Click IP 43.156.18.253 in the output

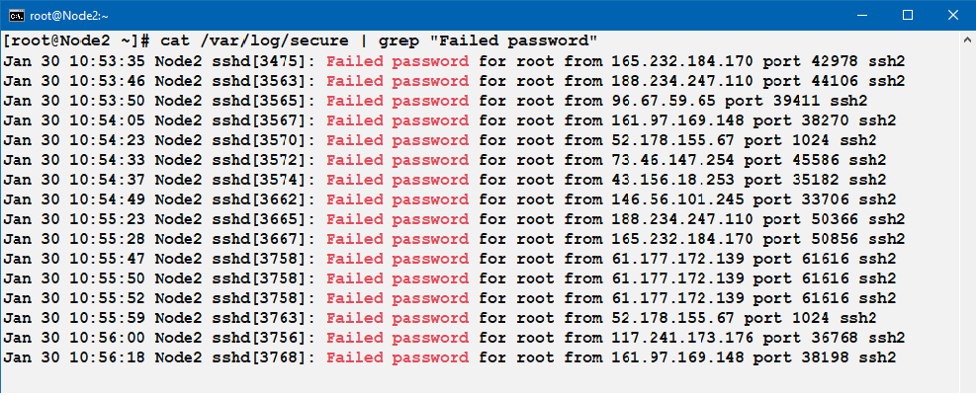(672, 179)
